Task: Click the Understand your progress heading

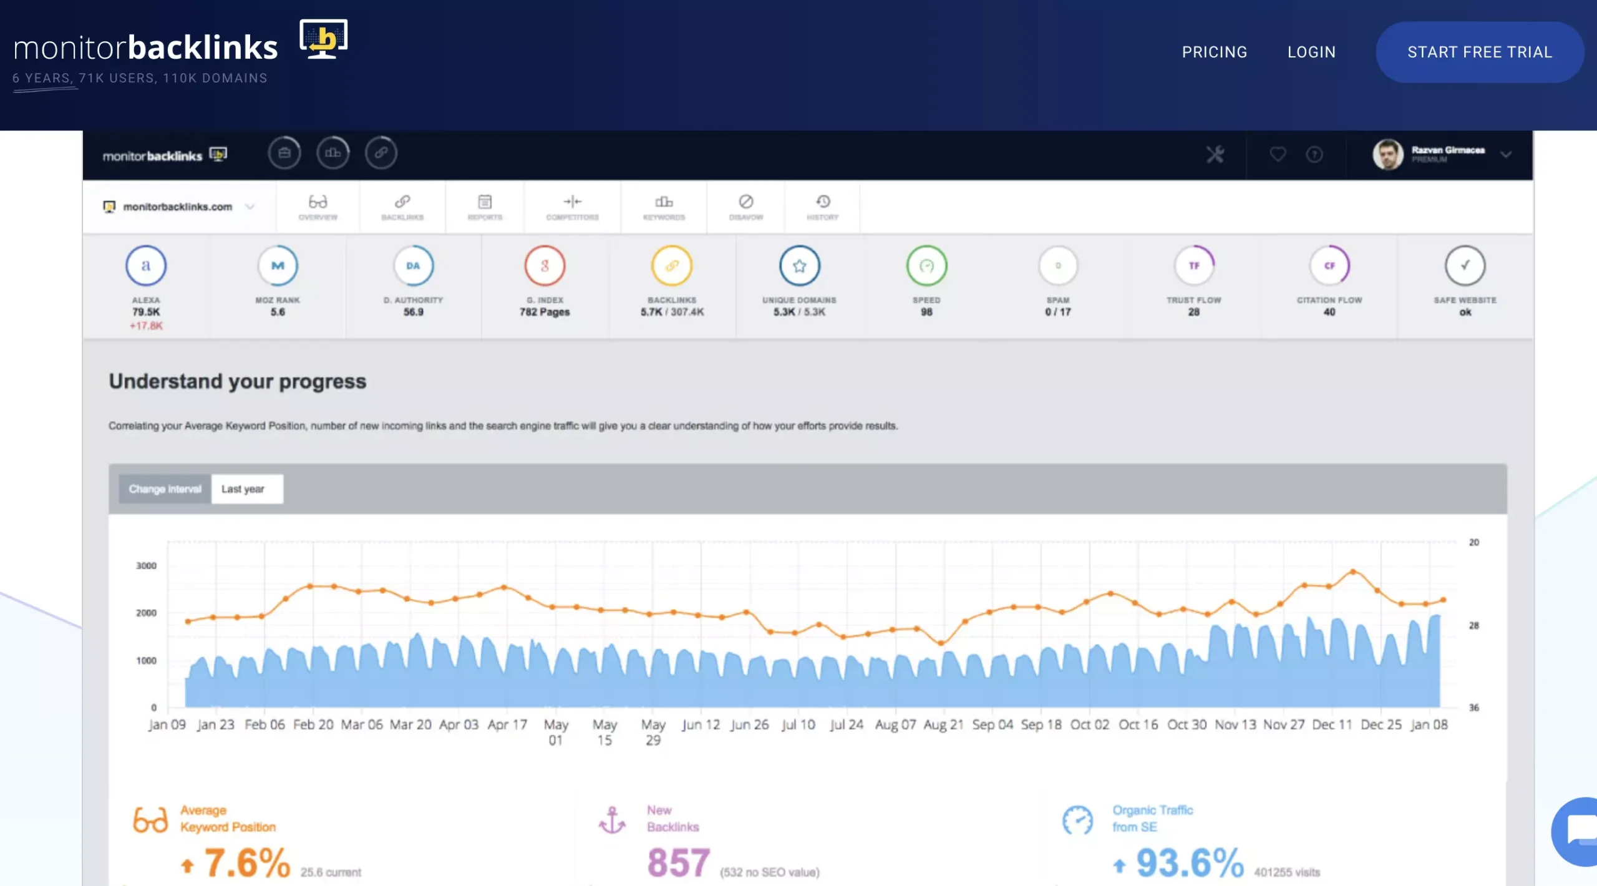Action: tap(238, 381)
